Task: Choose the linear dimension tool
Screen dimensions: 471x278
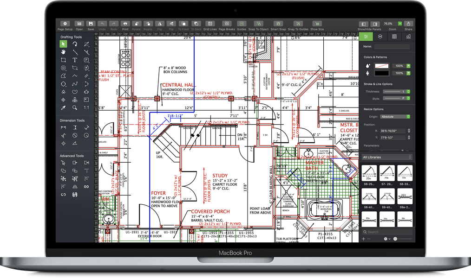Action: click(63, 127)
